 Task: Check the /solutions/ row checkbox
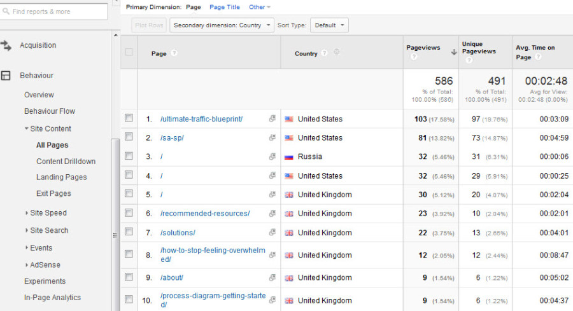(x=129, y=232)
